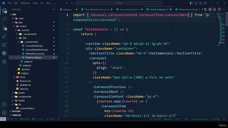Click the Spaces: 4 indentation item
The image size is (228, 128).
(x=168, y=119)
